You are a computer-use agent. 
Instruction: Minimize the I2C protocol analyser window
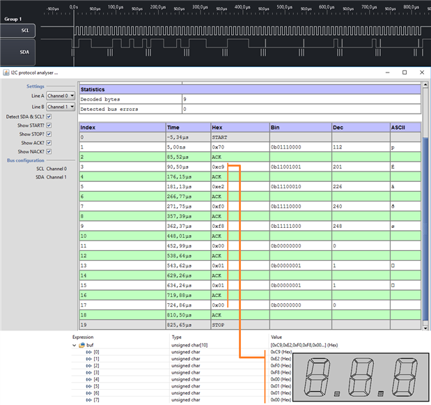[386, 72]
